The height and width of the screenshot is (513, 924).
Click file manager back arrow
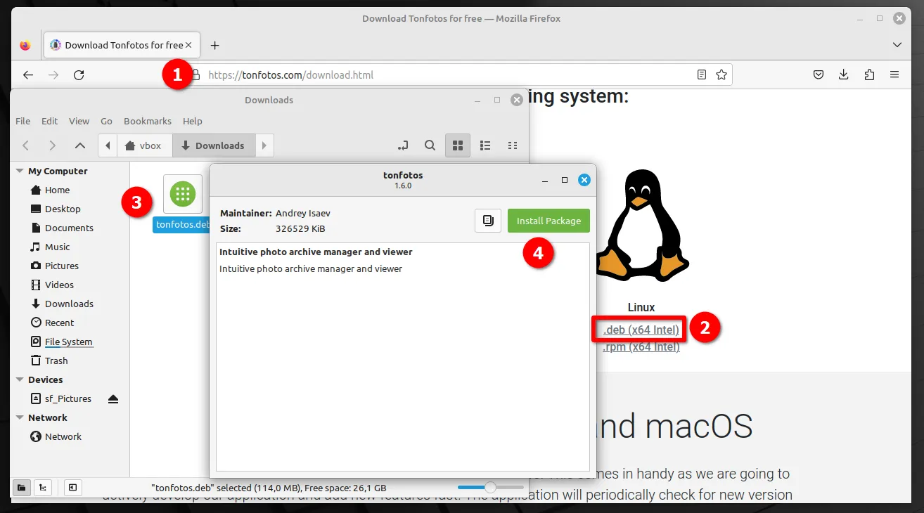(25, 145)
